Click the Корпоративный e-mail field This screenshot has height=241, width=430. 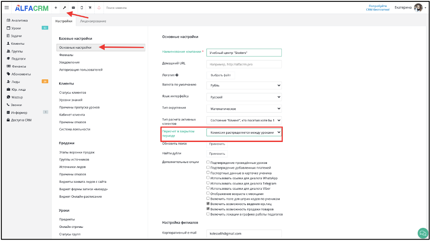(x=244, y=234)
